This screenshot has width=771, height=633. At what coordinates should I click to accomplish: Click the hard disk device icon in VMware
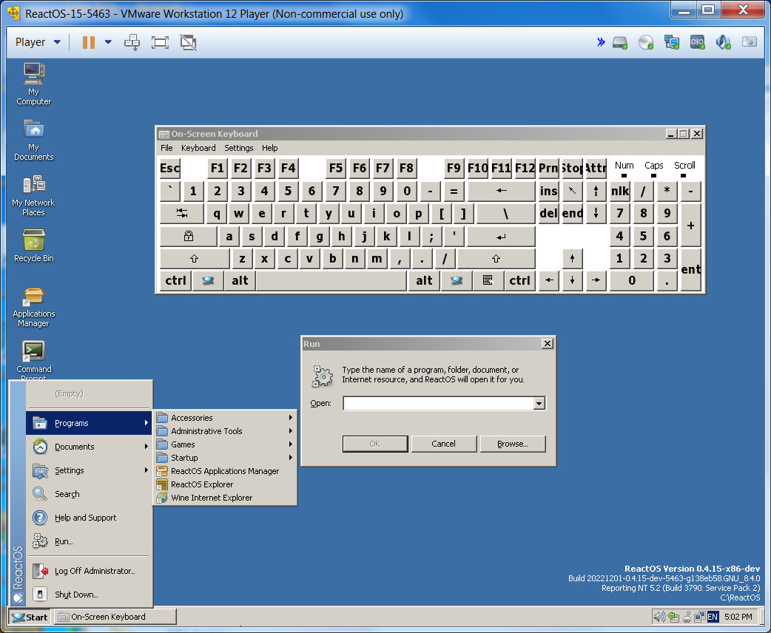pyautogui.click(x=620, y=42)
